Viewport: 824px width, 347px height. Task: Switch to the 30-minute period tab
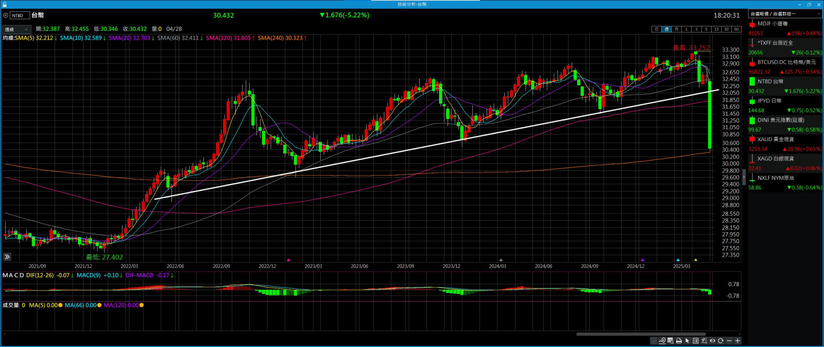coord(726,29)
